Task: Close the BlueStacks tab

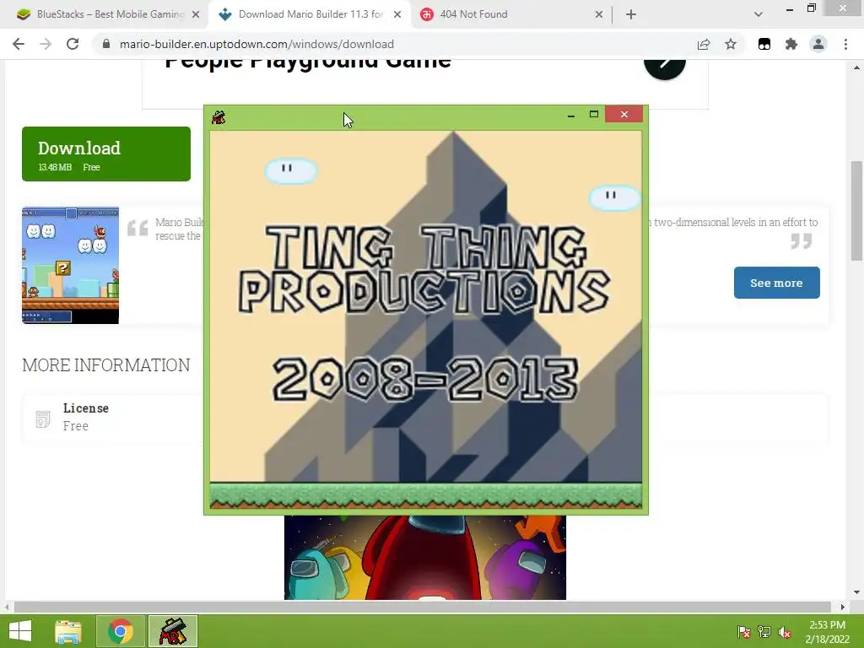Action: (196, 14)
